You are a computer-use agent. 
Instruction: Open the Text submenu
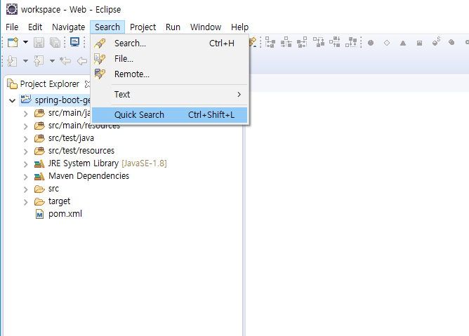pyautogui.click(x=170, y=95)
